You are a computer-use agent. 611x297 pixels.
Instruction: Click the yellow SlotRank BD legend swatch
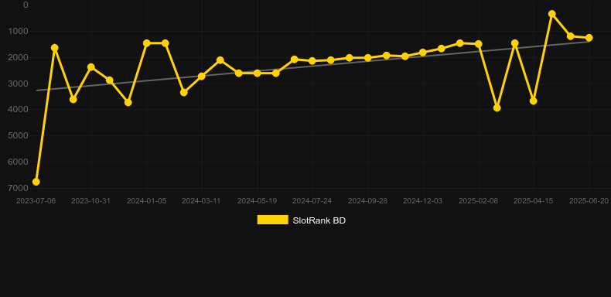[273, 220]
